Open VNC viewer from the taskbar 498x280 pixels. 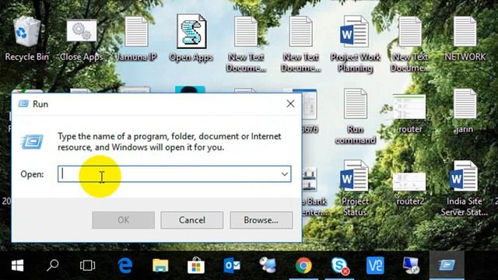point(375,265)
